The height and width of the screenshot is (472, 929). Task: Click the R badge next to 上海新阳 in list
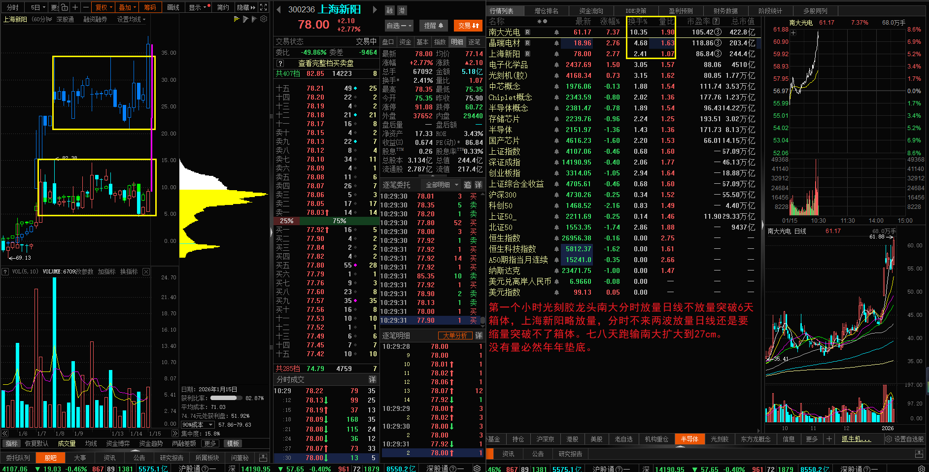pyautogui.click(x=527, y=54)
